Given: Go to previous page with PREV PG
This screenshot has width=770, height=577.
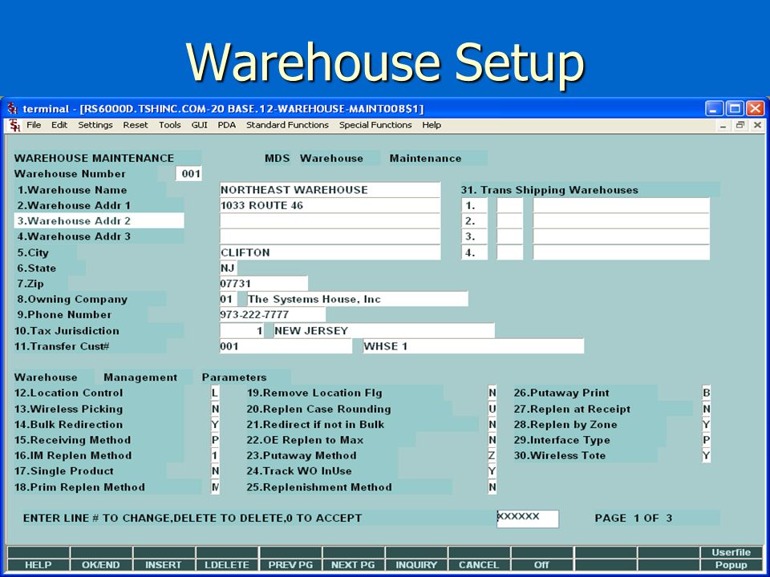Looking at the screenshot, I should 290,565.
